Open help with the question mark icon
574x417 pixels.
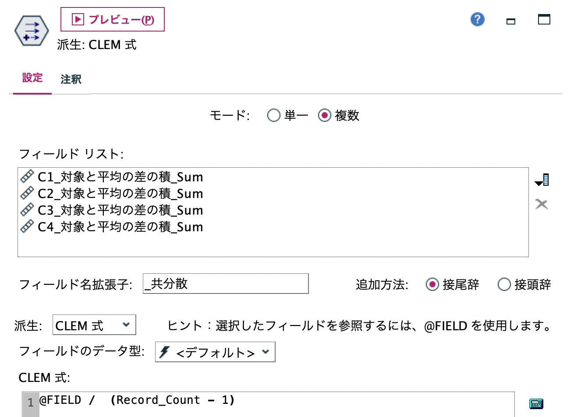(477, 20)
